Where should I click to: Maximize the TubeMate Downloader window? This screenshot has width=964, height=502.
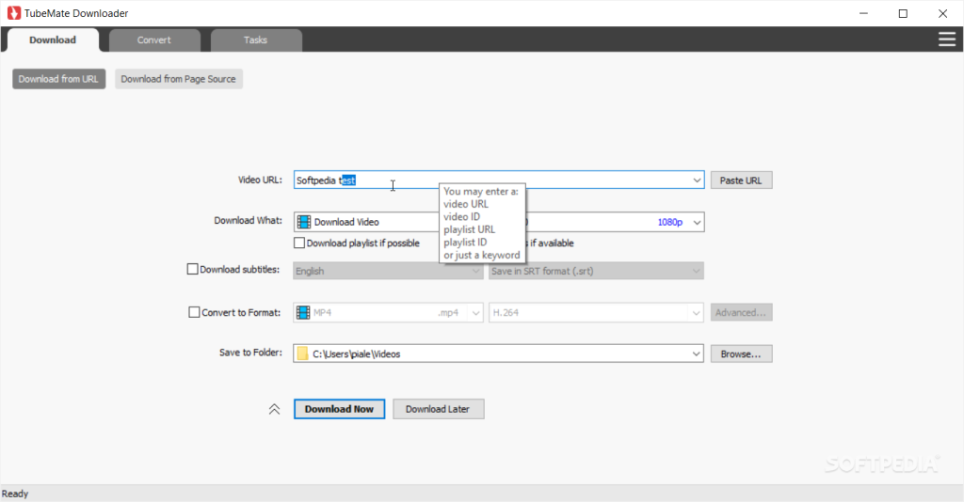(x=903, y=13)
